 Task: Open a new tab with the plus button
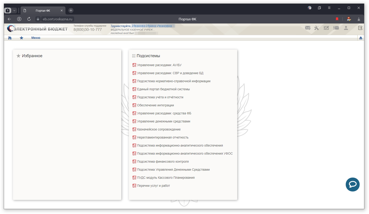coord(71,10)
